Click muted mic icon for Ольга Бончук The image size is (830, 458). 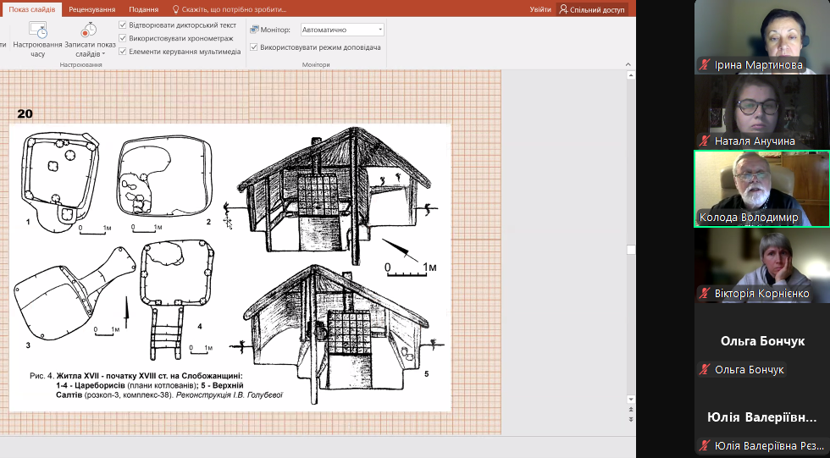703,370
